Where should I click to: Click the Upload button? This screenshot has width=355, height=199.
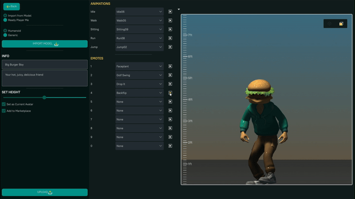click(x=45, y=192)
